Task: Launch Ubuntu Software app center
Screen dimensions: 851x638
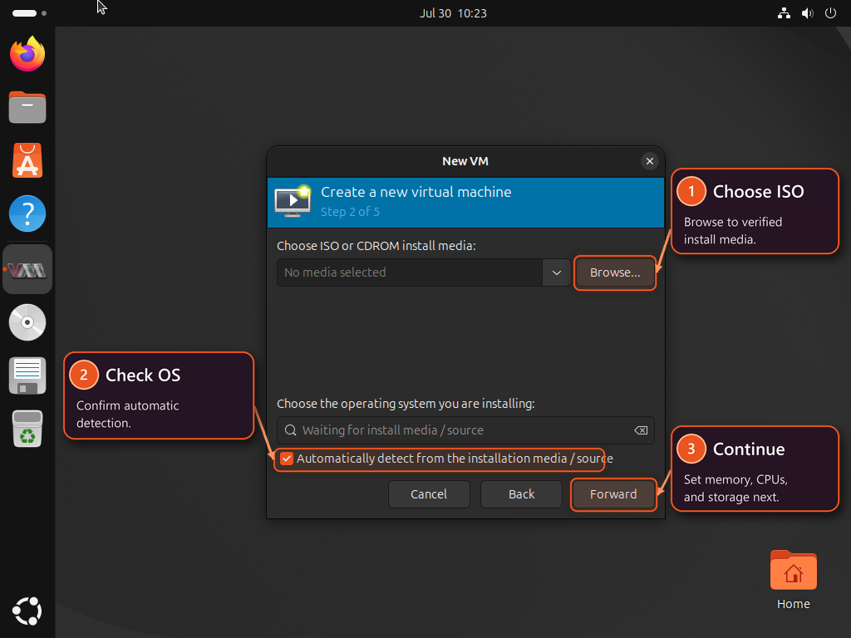Action: 27,160
